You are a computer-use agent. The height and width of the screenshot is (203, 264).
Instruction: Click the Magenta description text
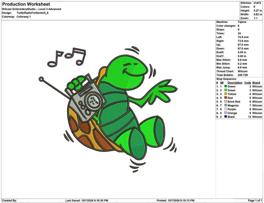[233, 105]
